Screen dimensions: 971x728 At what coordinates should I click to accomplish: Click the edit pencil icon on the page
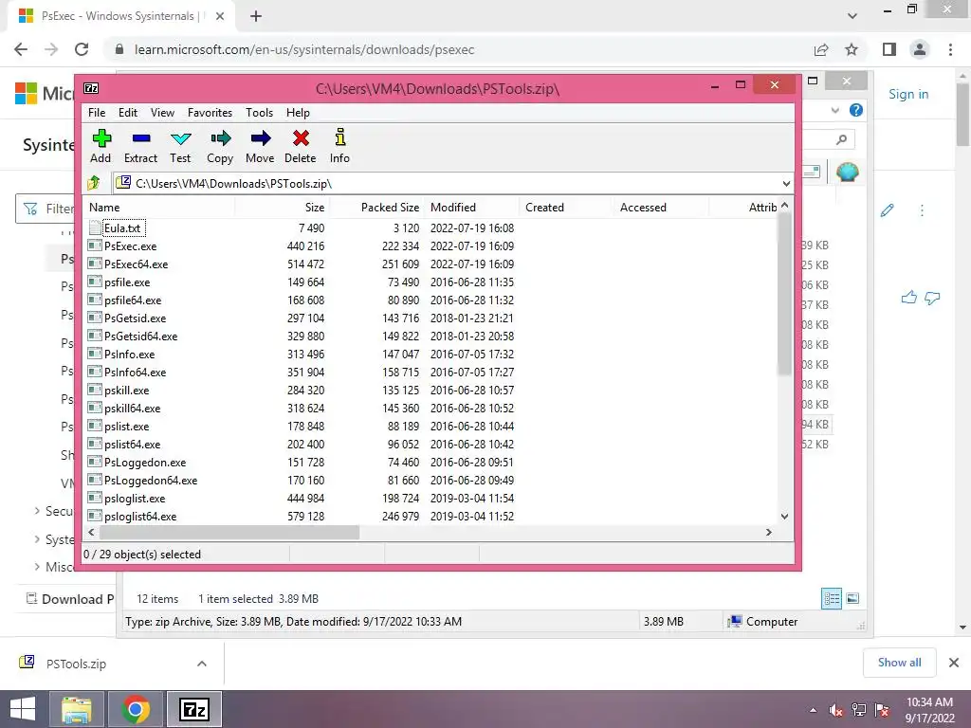[887, 210]
